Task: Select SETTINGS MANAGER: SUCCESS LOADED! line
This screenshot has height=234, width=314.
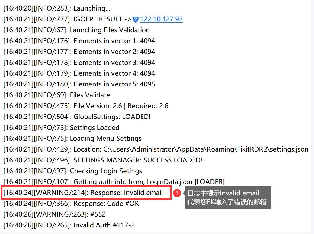Action: click(x=103, y=160)
